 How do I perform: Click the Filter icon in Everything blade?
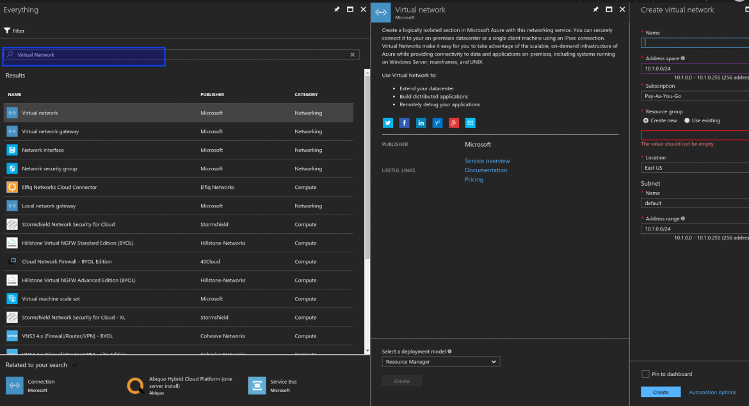(6, 30)
